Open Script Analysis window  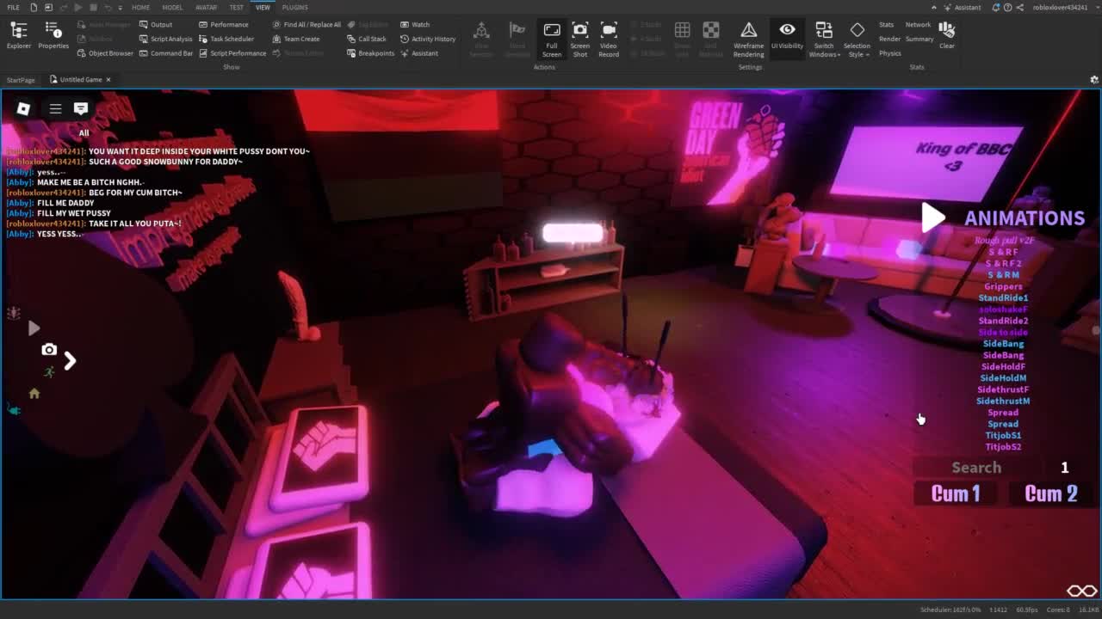pos(166,39)
